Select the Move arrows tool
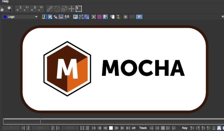The image size is (224, 131). (71, 9)
